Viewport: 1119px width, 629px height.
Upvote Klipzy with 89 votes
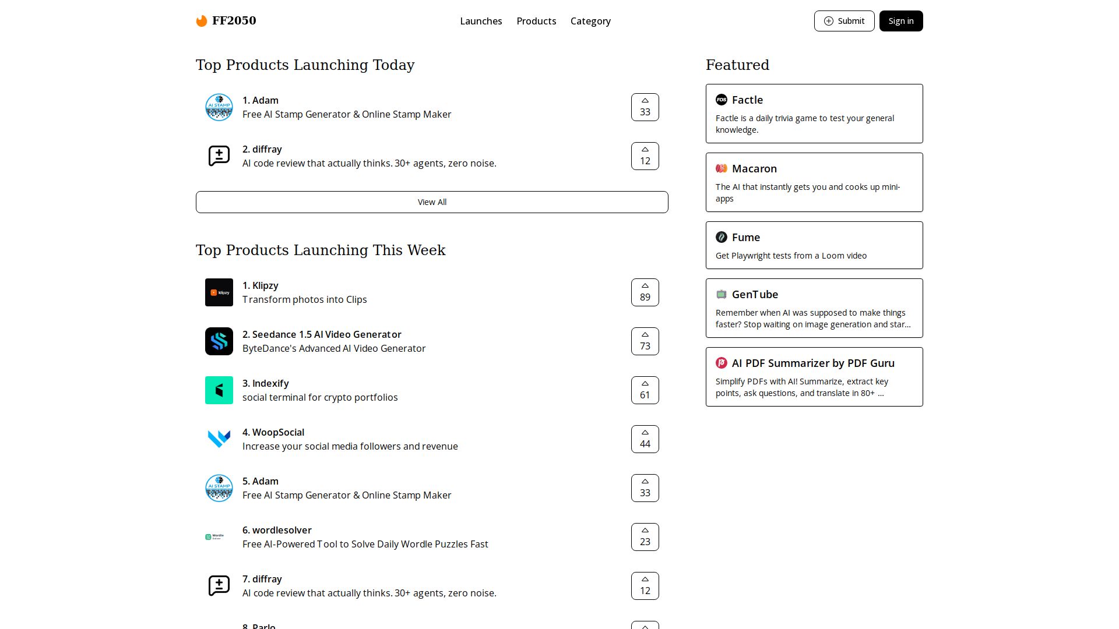[645, 292]
